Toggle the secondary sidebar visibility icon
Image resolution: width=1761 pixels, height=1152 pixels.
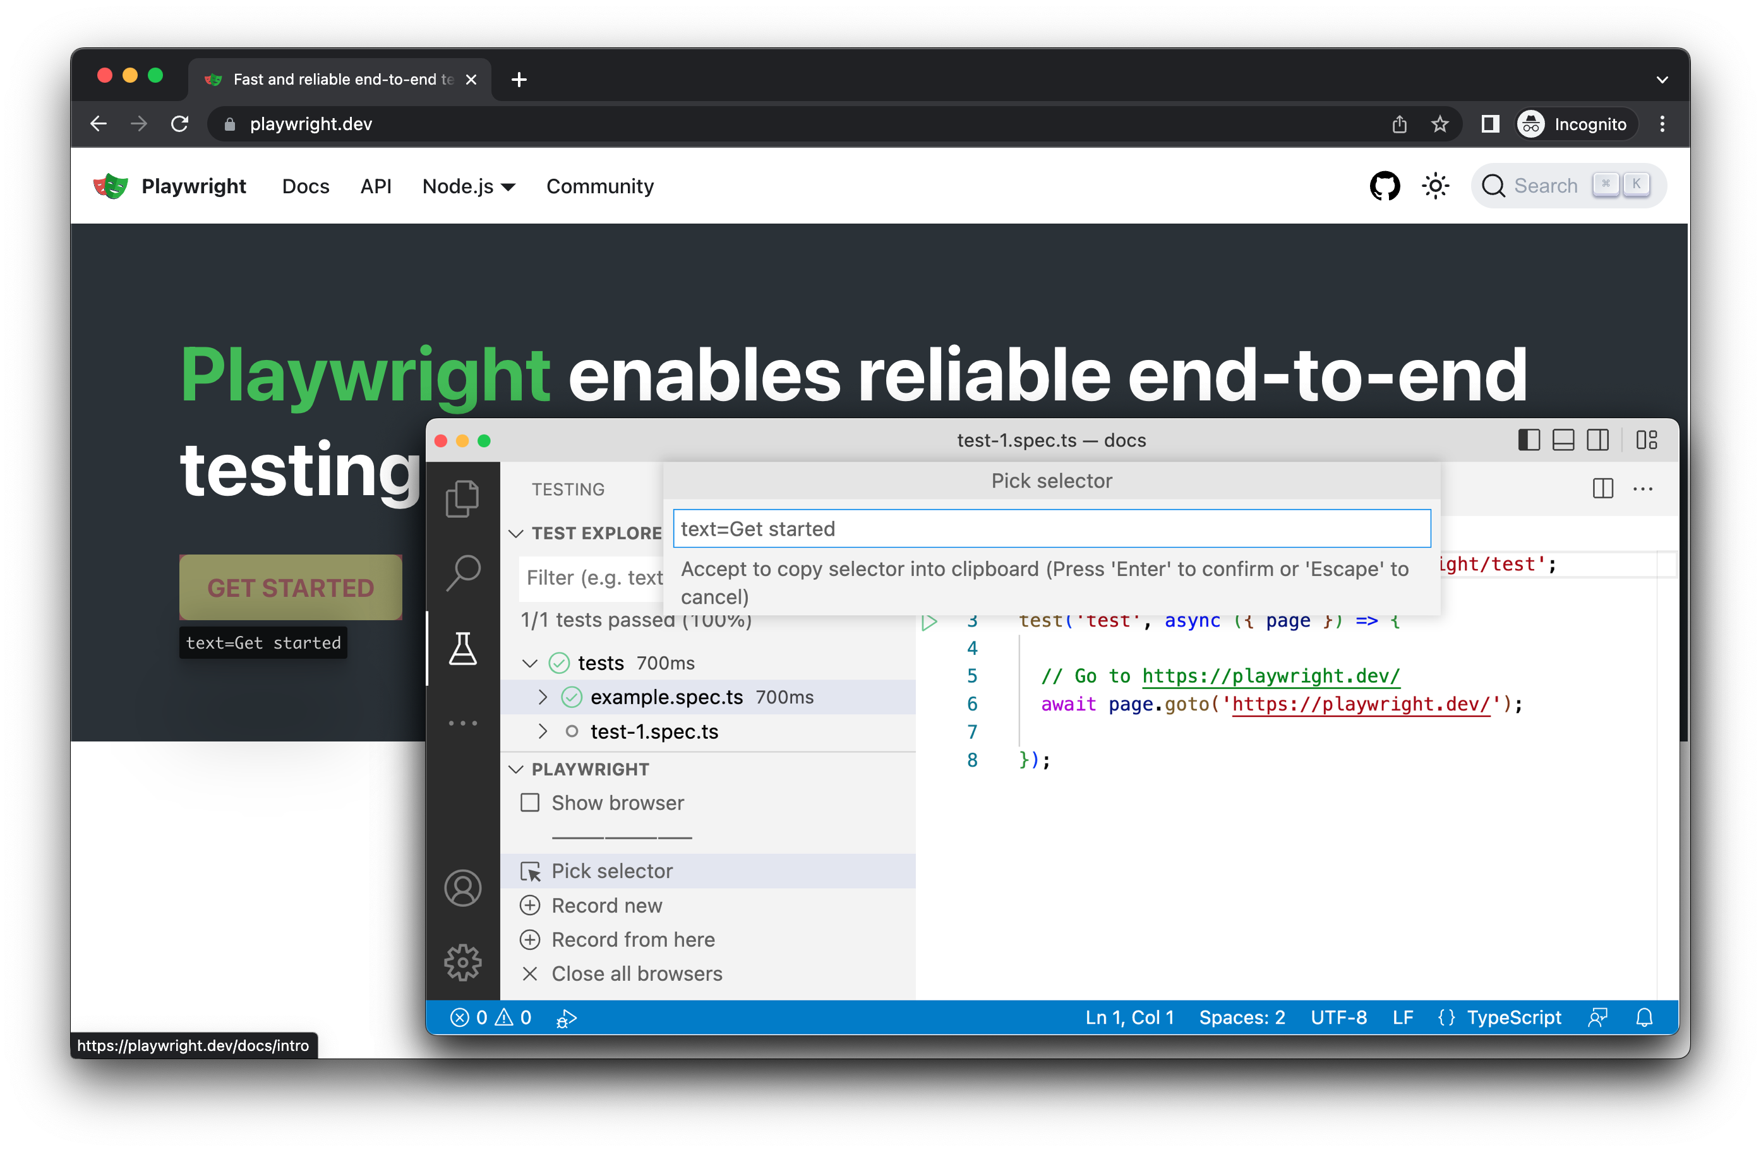1598,440
